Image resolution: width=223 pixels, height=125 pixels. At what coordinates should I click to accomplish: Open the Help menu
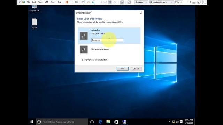[x=59, y=2]
